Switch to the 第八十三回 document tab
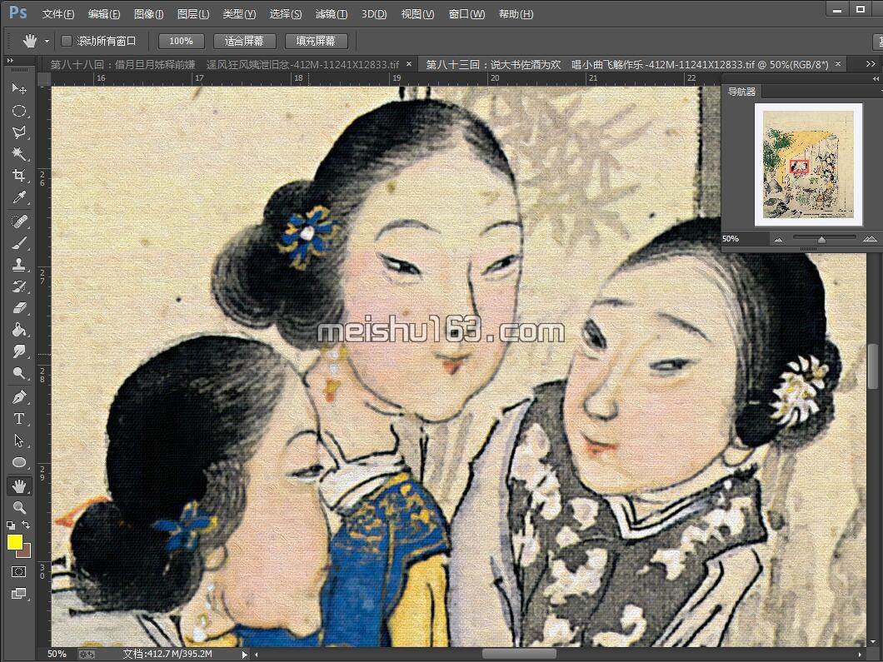This screenshot has height=662, width=883. [x=627, y=64]
